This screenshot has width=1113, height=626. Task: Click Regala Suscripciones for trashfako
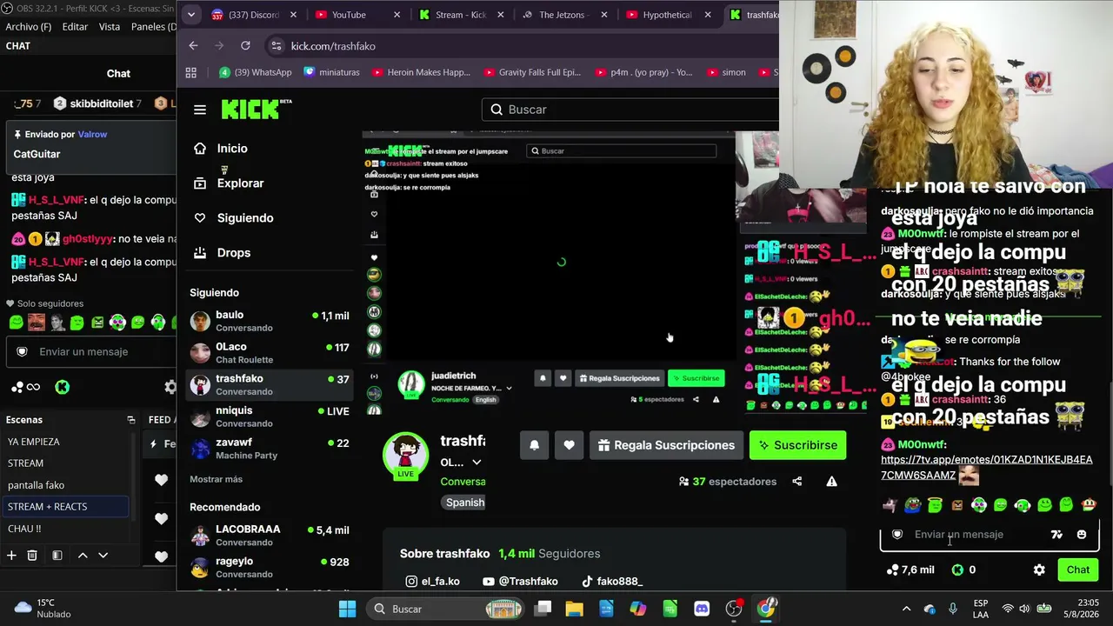coord(666,445)
